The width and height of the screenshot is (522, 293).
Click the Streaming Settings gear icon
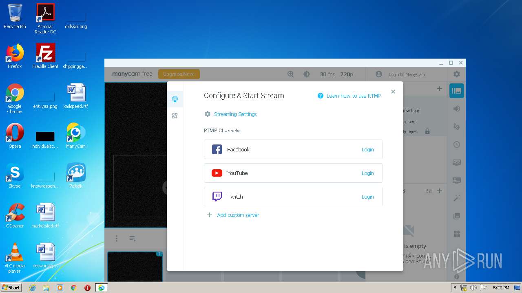pyautogui.click(x=208, y=114)
